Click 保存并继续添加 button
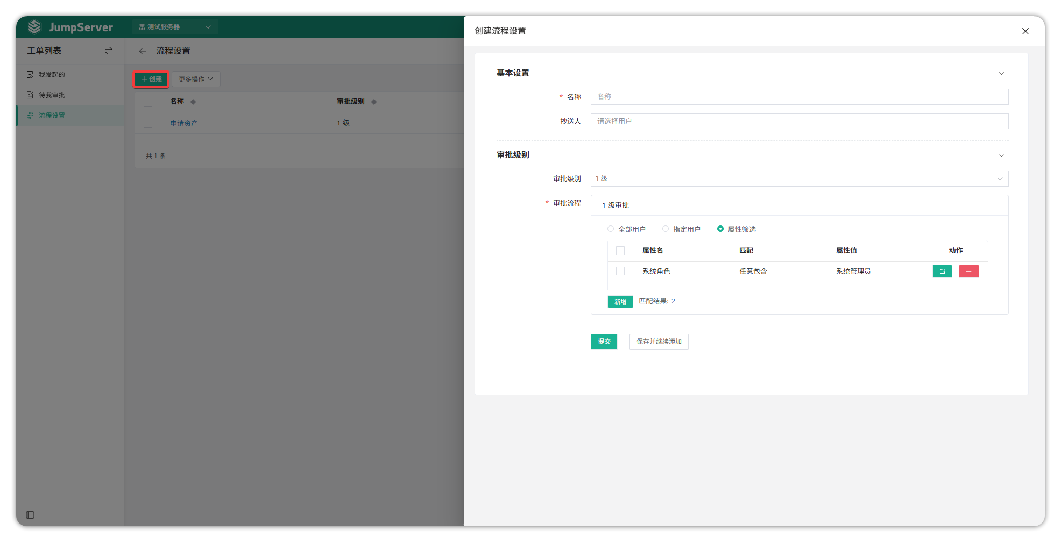 pos(659,342)
